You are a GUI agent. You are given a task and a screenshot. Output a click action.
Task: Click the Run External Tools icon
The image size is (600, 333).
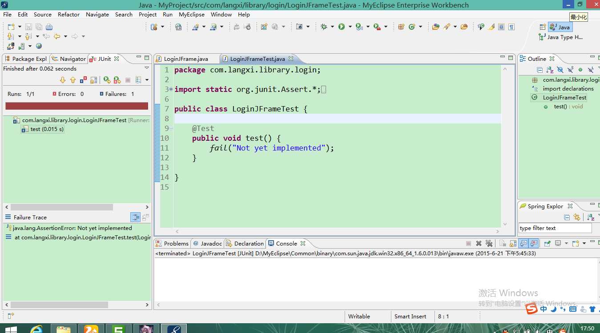point(377,27)
